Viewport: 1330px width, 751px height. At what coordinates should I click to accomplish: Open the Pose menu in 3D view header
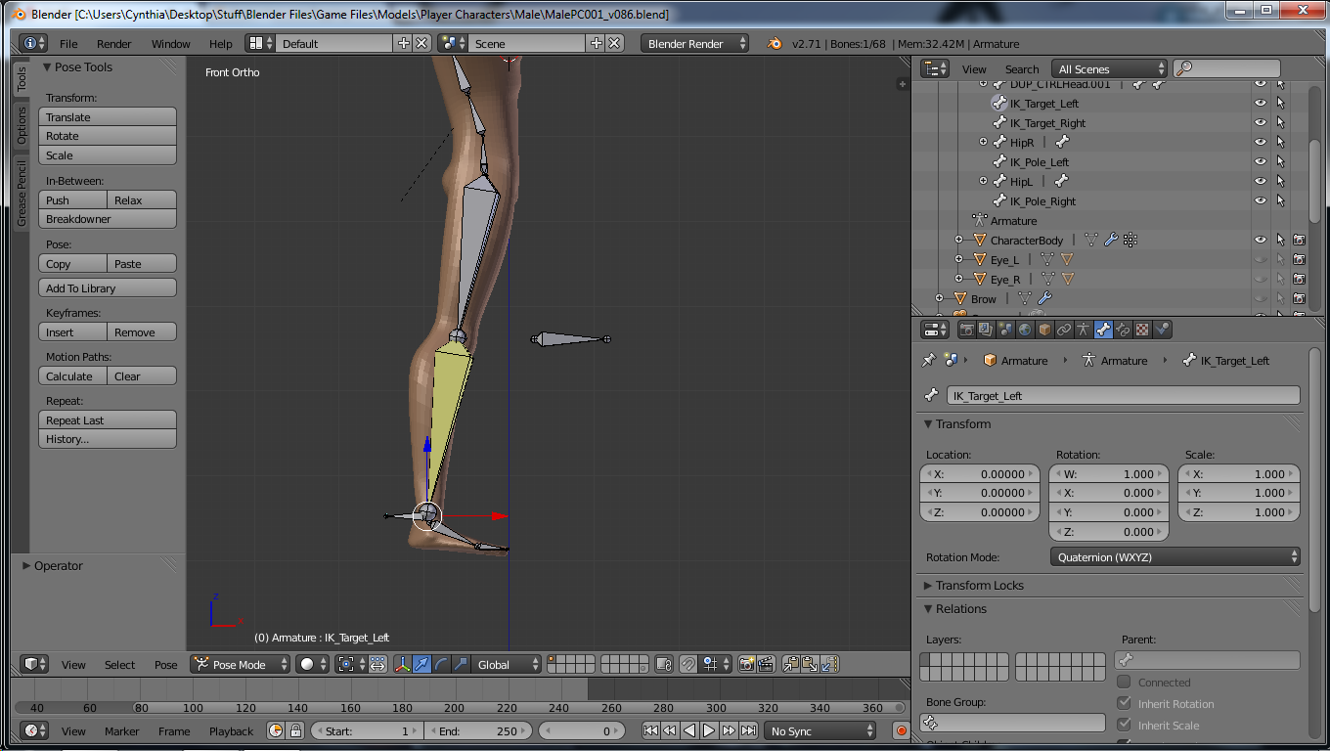click(x=166, y=664)
